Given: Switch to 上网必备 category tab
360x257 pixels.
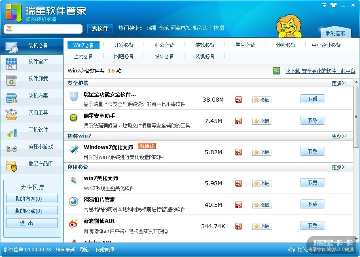Looking at the screenshot, I should pos(83,56).
